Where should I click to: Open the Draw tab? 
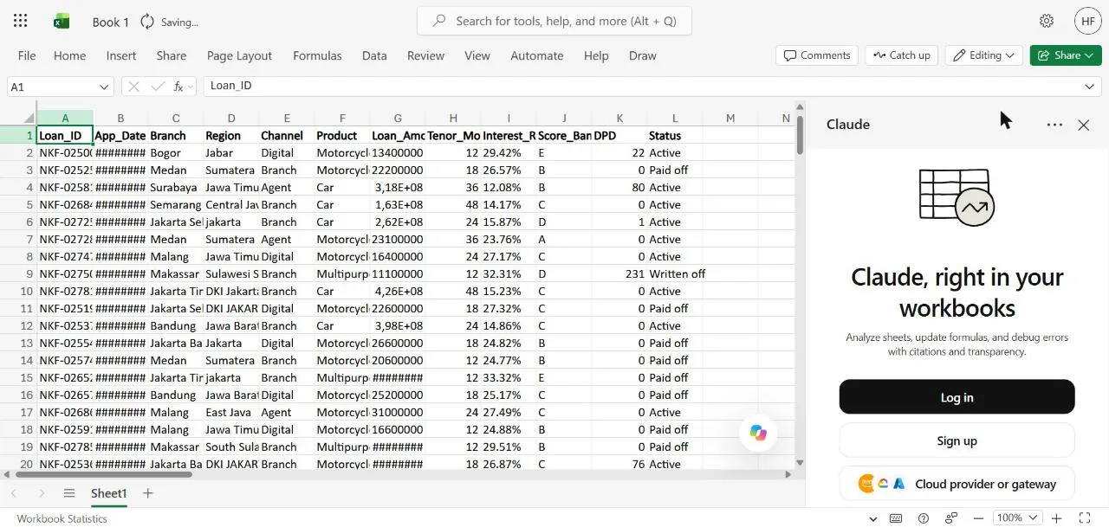[642, 55]
